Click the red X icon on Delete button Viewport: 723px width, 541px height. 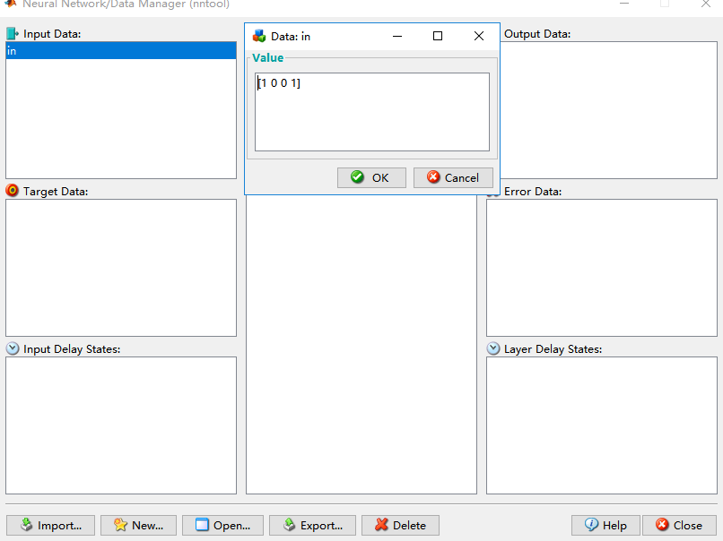click(x=380, y=525)
